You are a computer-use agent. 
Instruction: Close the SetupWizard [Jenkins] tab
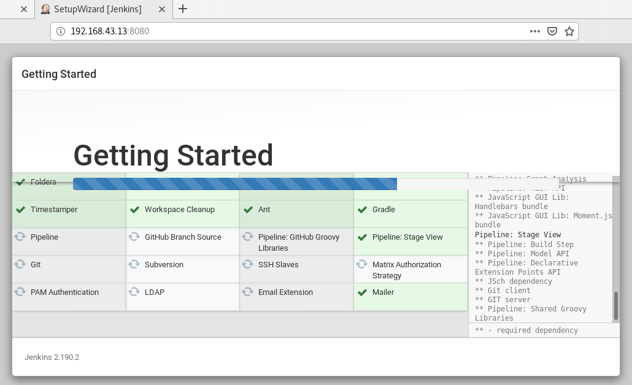(162, 9)
